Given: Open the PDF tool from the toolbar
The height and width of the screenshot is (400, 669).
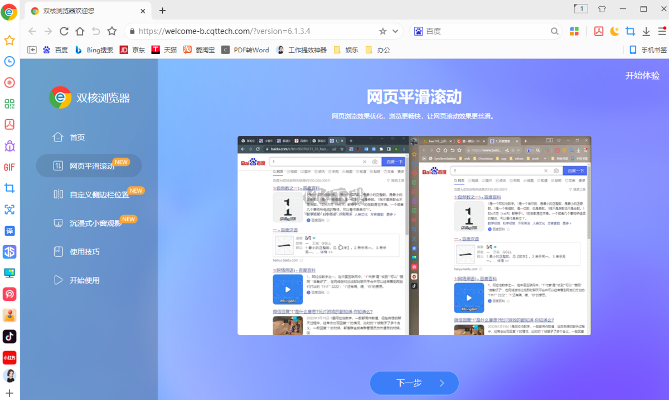Looking at the screenshot, I should click(599, 32).
